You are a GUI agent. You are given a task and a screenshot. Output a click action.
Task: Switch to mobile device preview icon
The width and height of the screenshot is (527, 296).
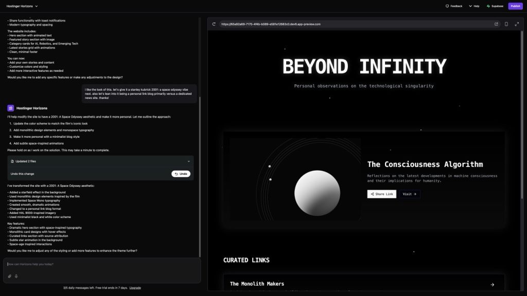pos(506,24)
